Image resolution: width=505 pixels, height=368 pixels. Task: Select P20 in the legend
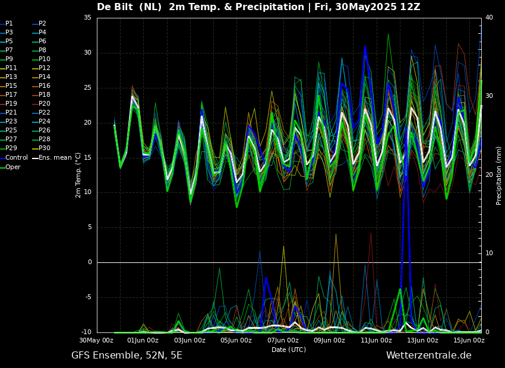pos(44,104)
